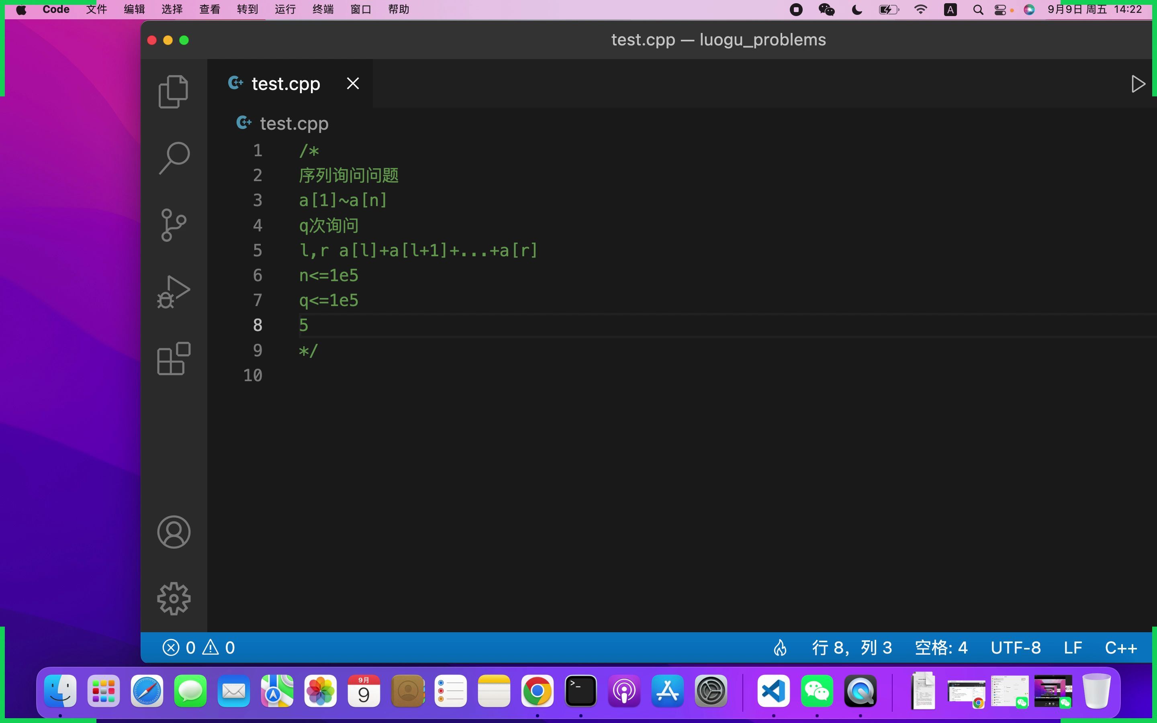Viewport: 1157px width, 723px height.
Task: Open the Run and Debug view
Action: [174, 292]
